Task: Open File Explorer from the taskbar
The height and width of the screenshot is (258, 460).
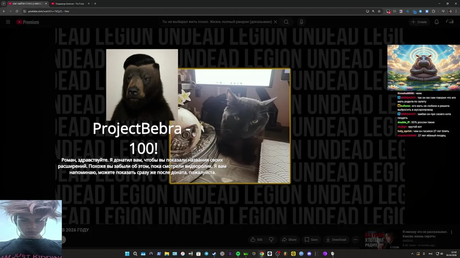Action: [167, 254]
